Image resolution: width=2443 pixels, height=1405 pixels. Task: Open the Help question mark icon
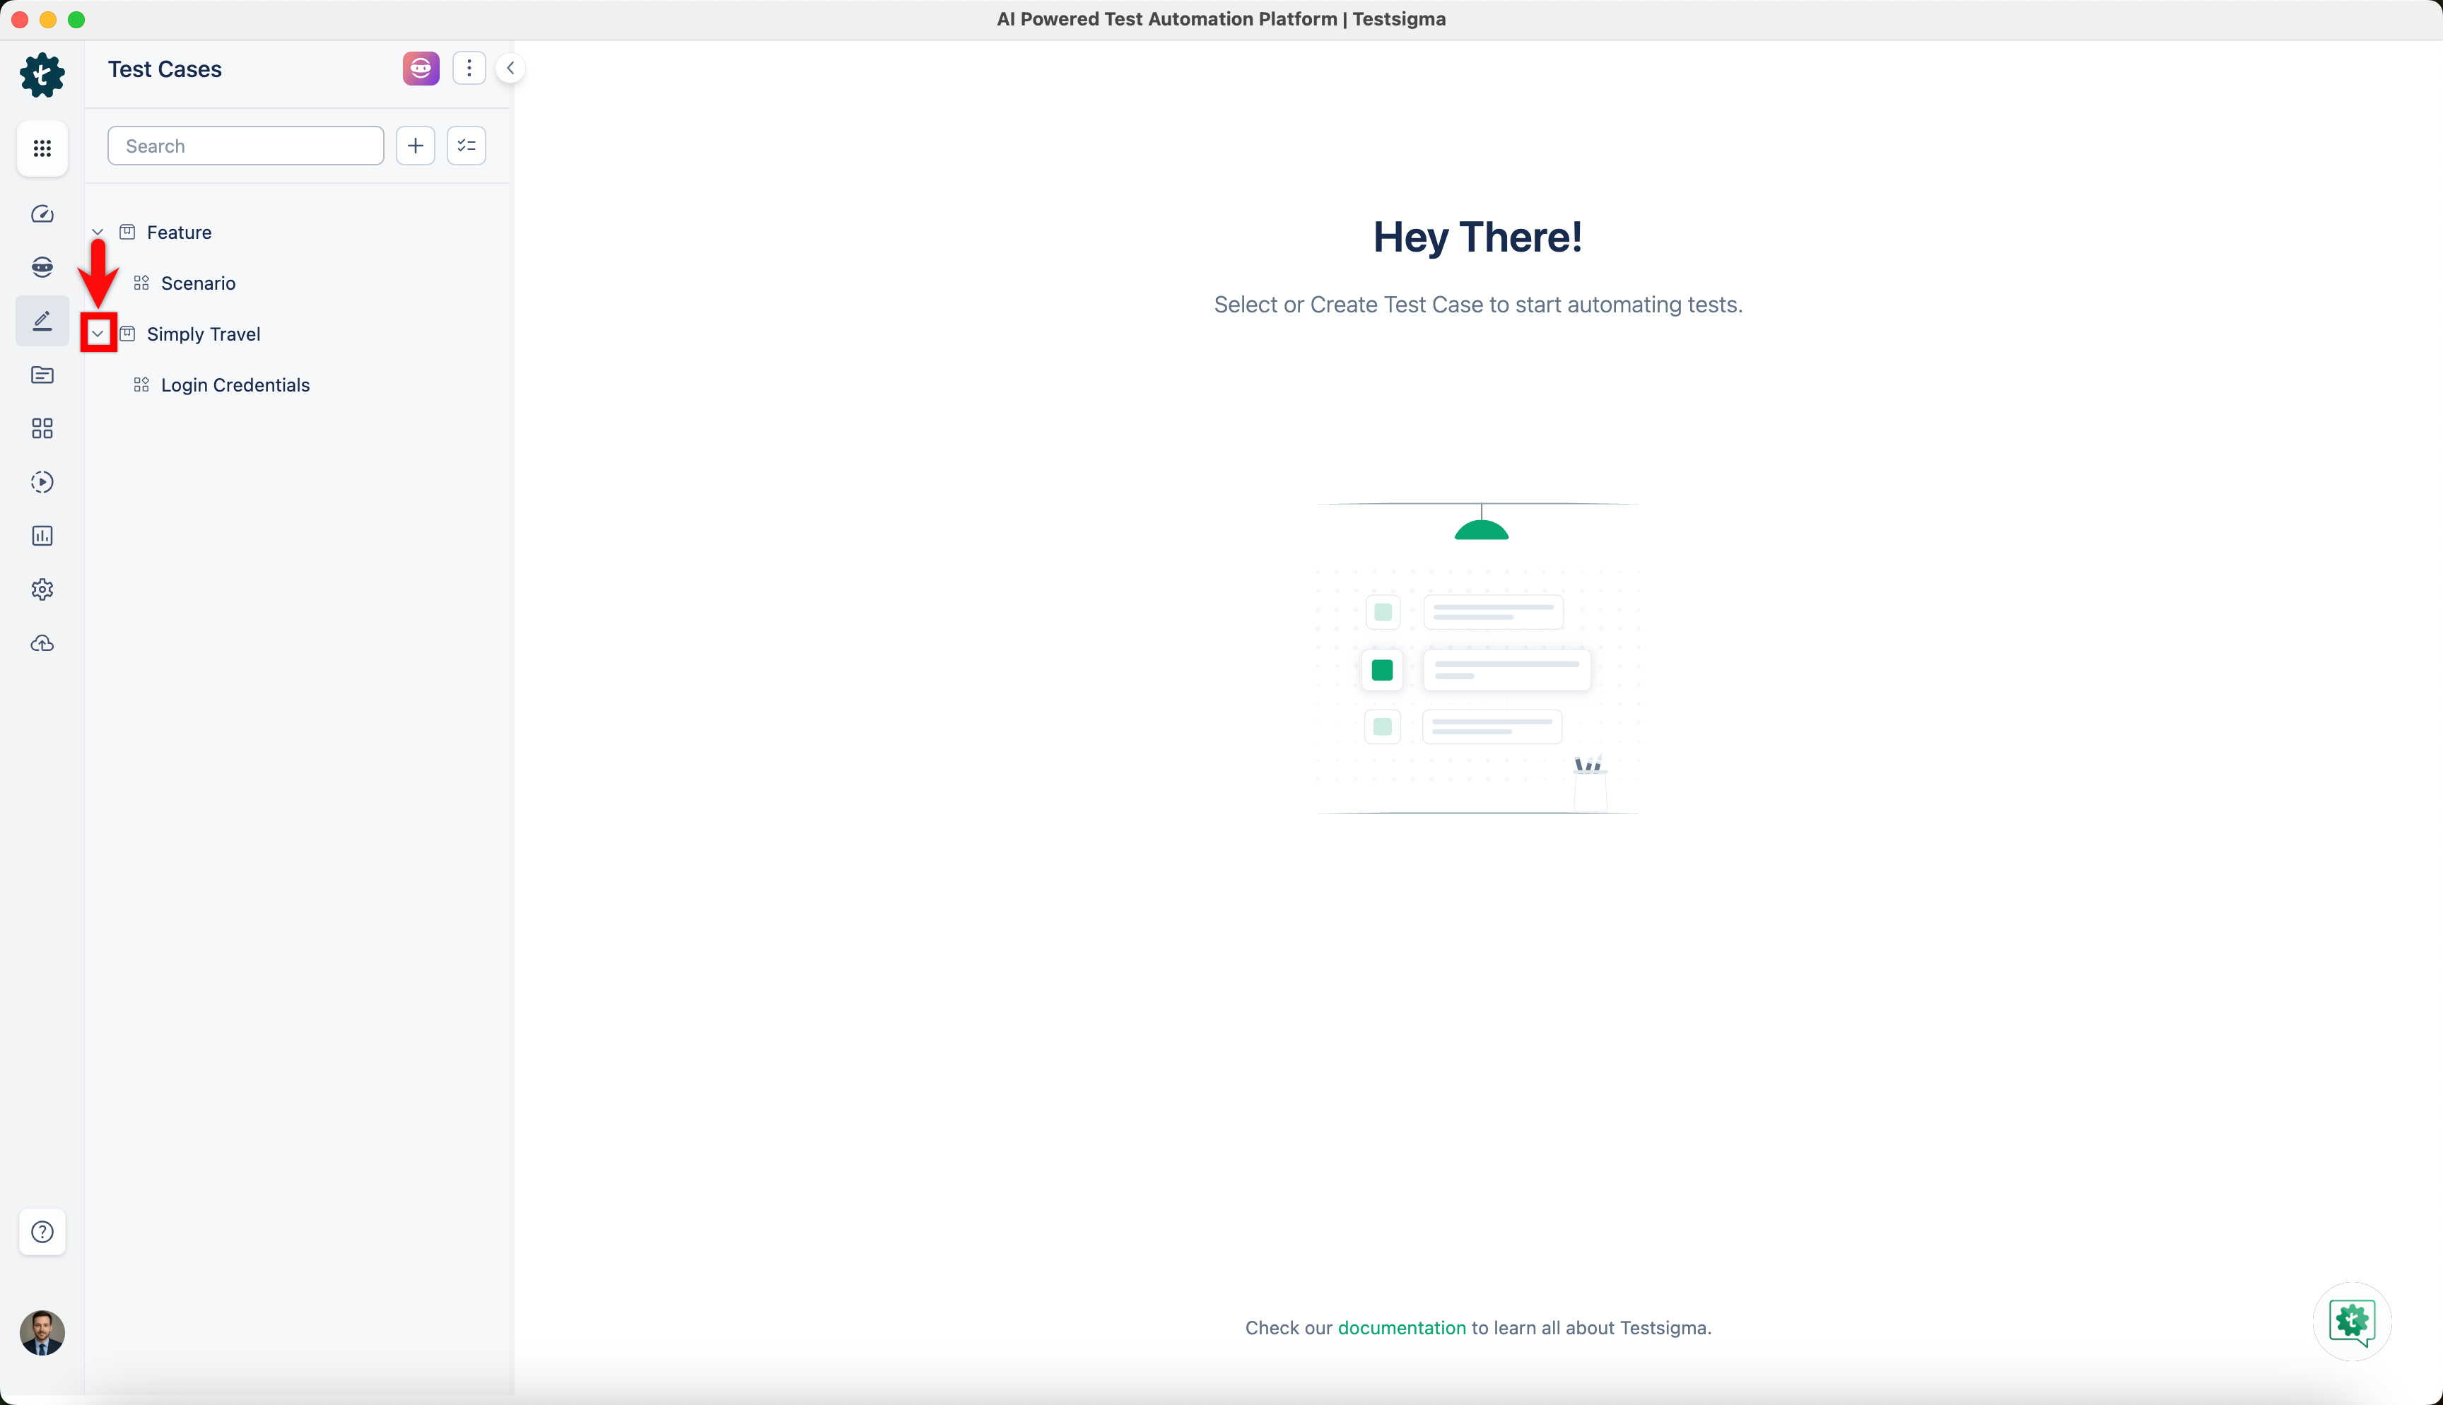[x=42, y=1231]
